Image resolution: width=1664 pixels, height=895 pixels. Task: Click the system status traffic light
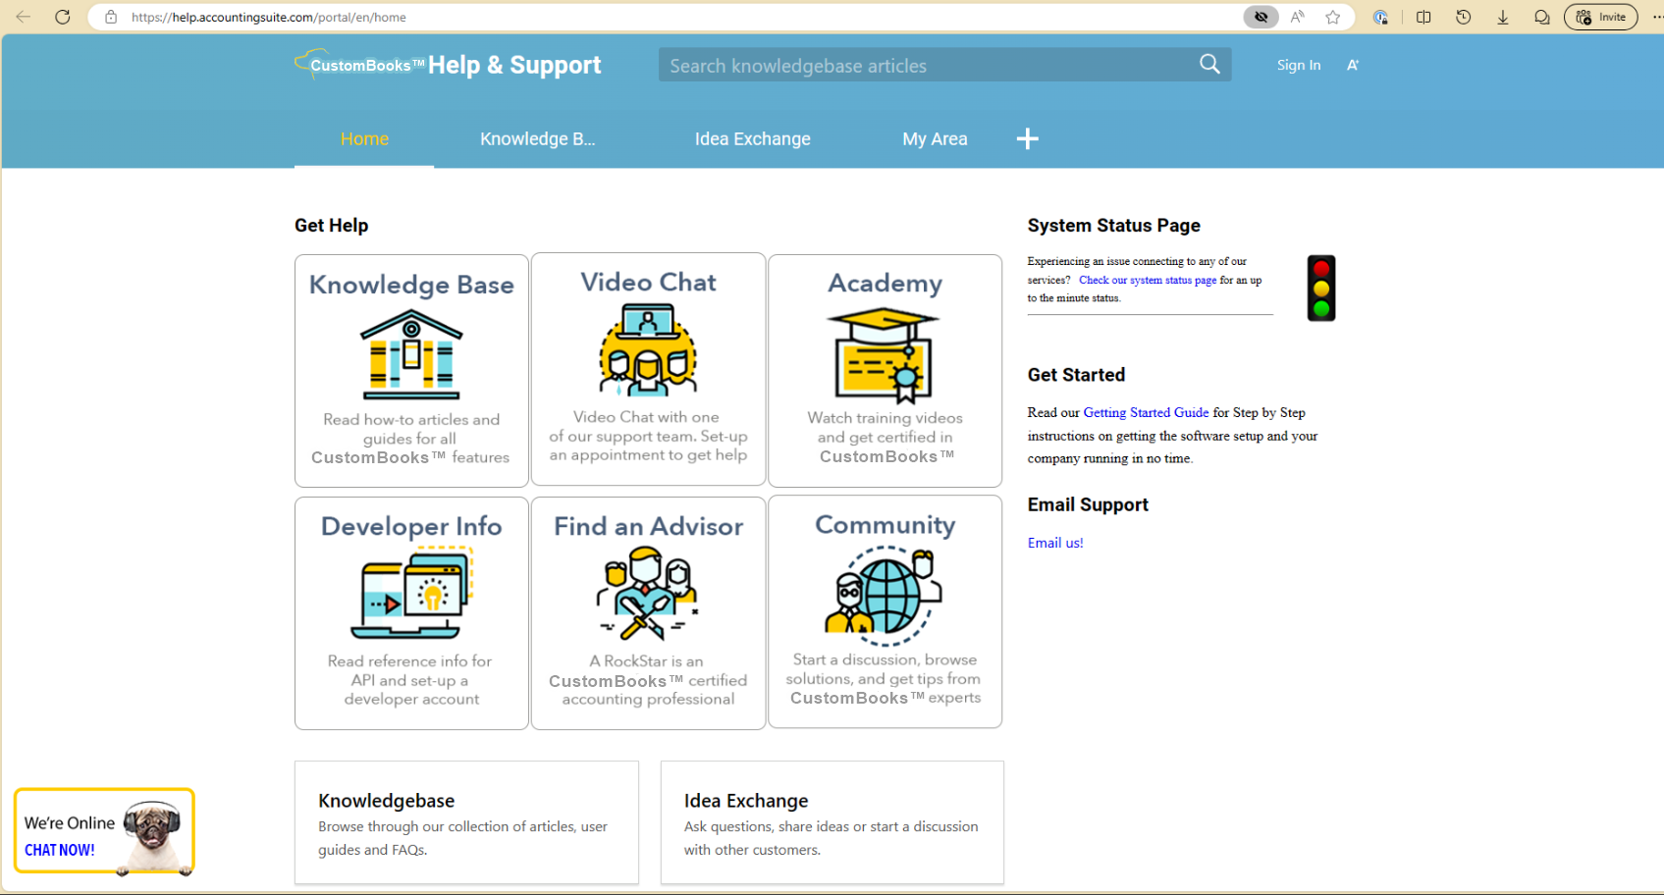point(1321,289)
